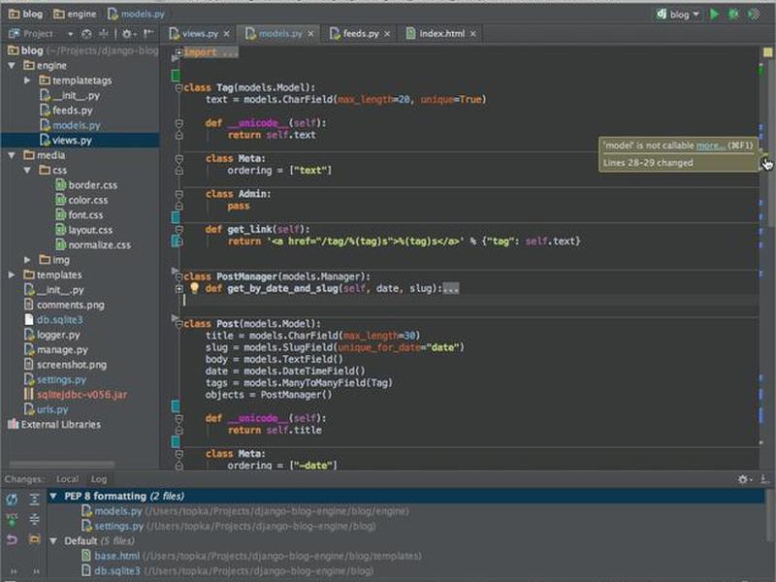Select urls.py in project tree
Screen dimensions: 776x582
click(x=46, y=409)
